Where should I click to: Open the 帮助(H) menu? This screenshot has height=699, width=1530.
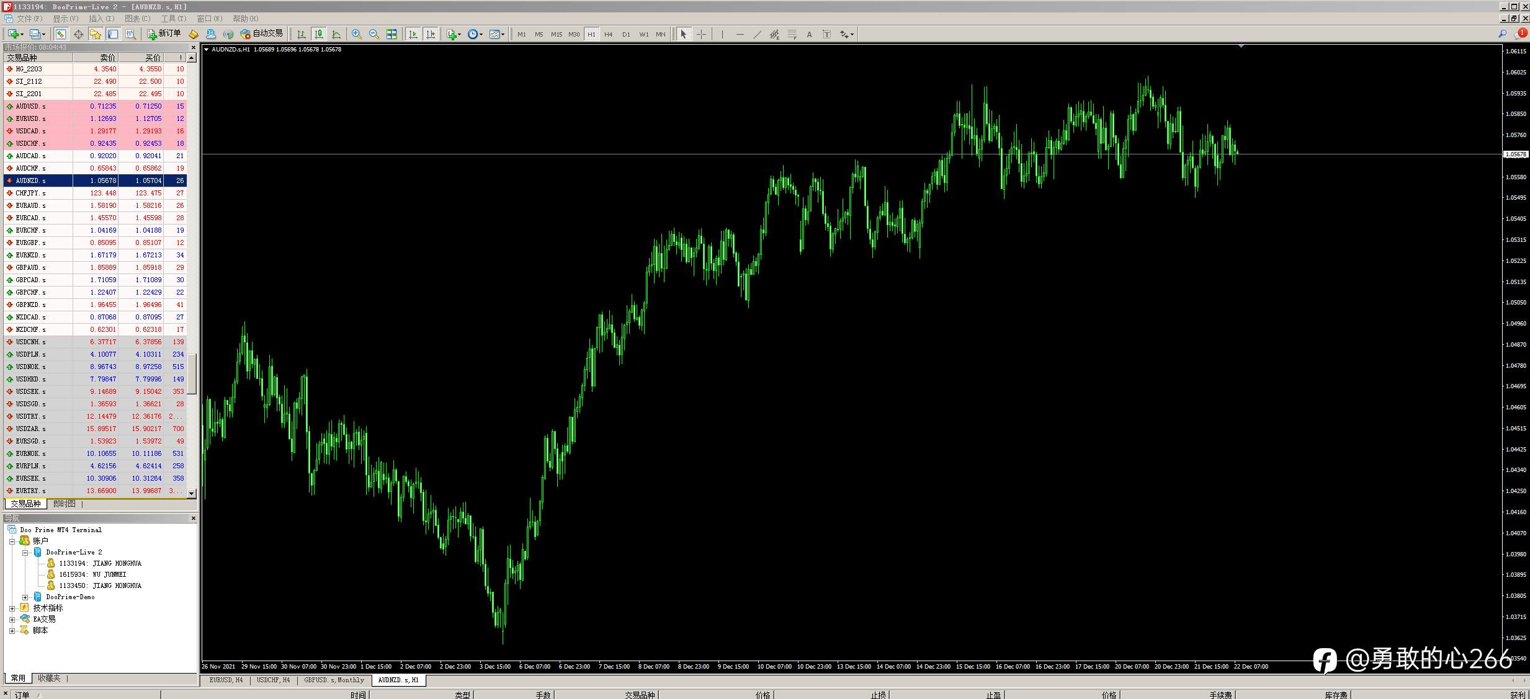click(x=245, y=19)
